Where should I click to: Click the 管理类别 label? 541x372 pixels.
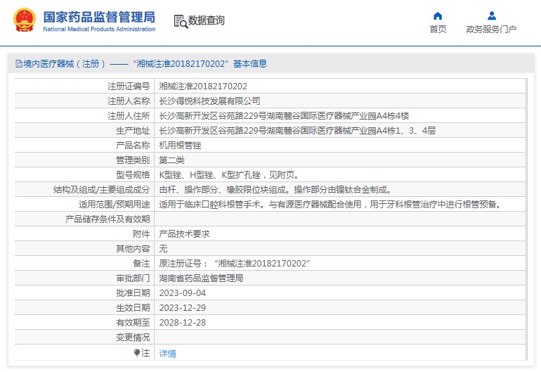[133, 160]
